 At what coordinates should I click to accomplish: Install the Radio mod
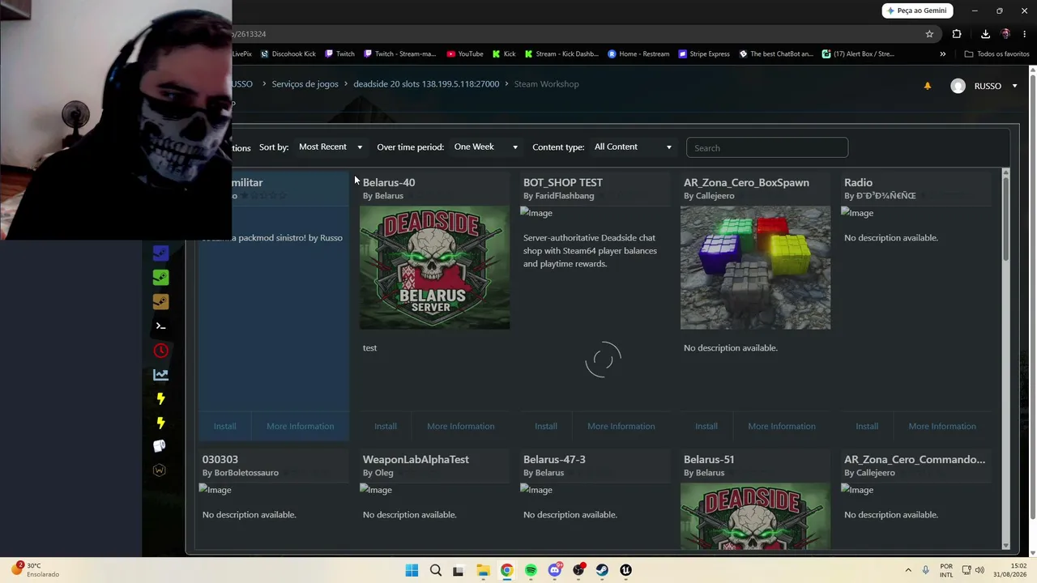pyautogui.click(x=867, y=427)
